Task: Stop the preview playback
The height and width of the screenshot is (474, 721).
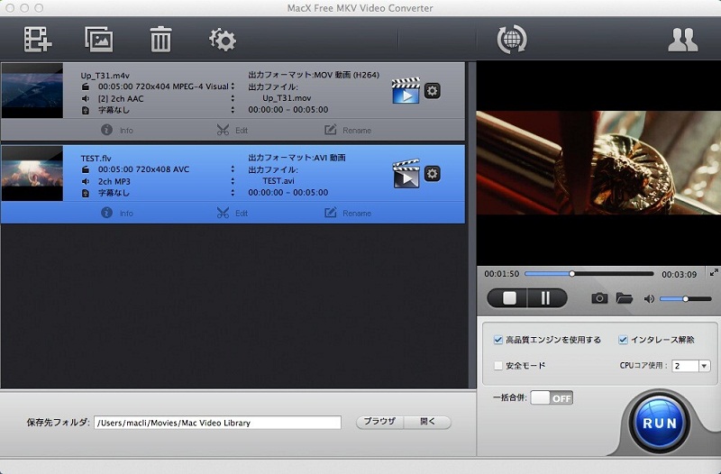Action: click(509, 298)
